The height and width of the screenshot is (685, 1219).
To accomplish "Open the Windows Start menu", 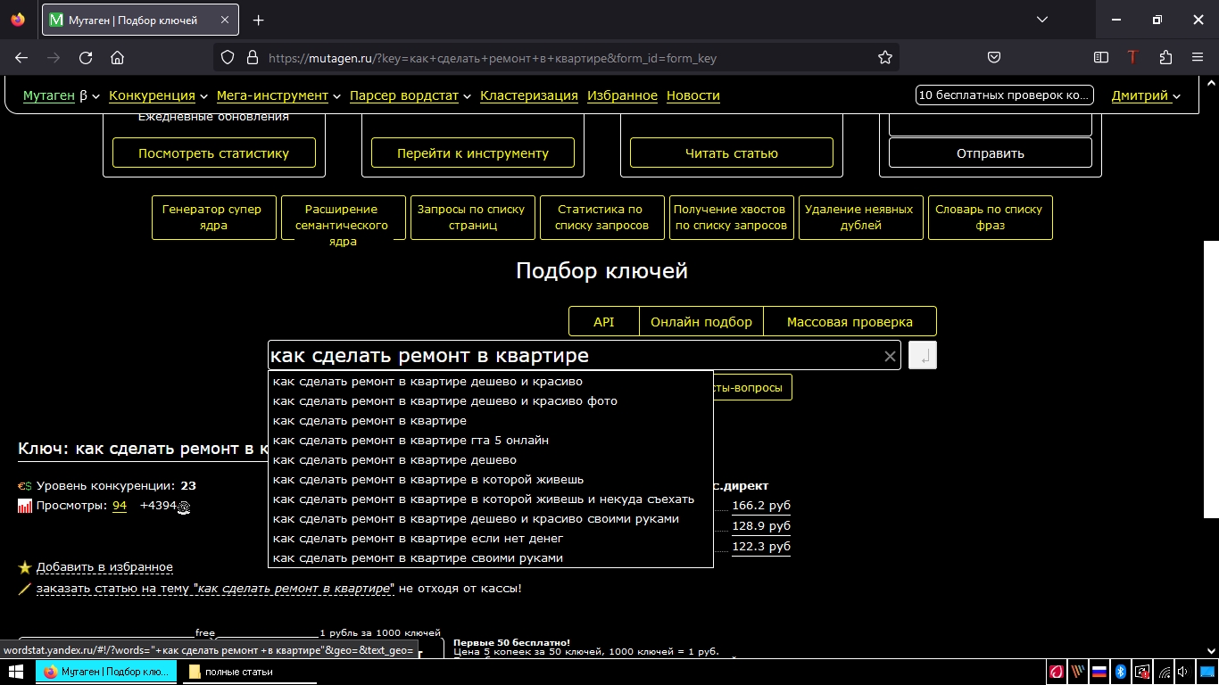I will tap(14, 672).
